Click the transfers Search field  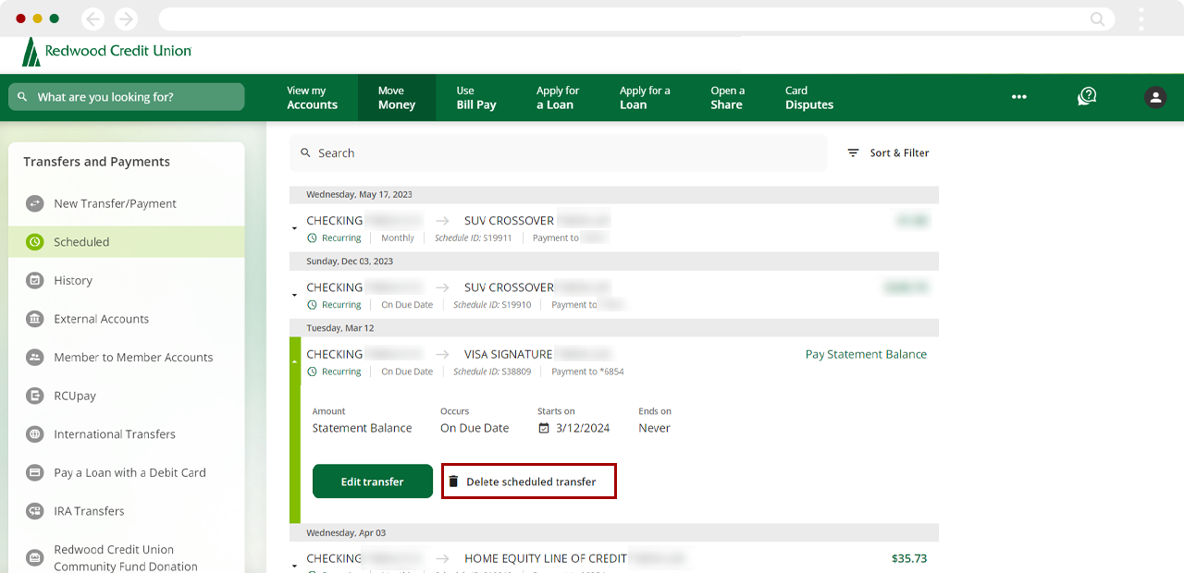coord(558,153)
